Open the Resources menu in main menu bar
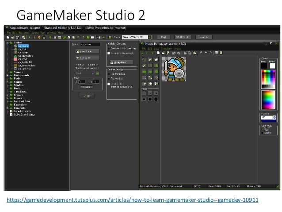 [x=24, y=33]
